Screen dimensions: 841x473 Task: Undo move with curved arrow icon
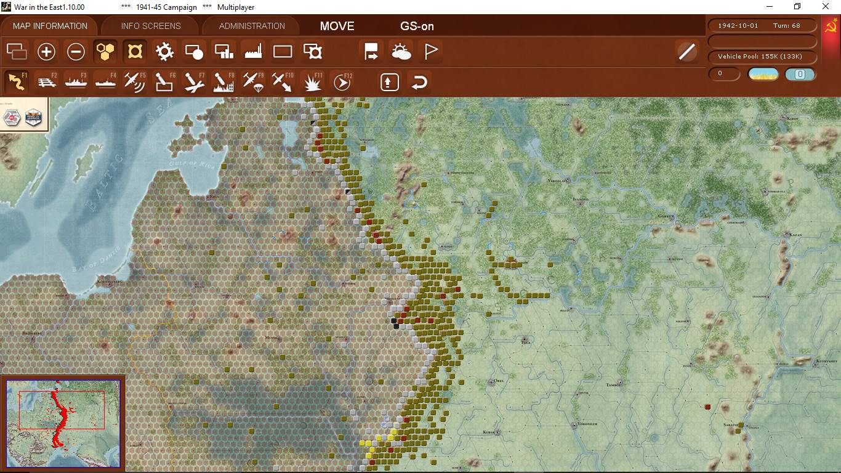click(419, 81)
